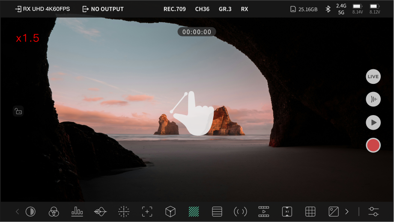
Task: Open the RGB color circles tool
Action: (54, 212)
